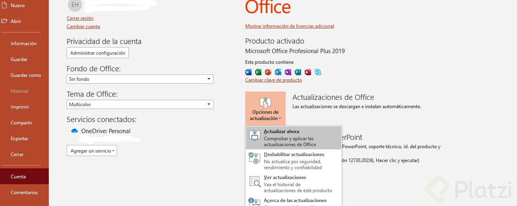Go to Exportar in the sidebar

[19, 139]
